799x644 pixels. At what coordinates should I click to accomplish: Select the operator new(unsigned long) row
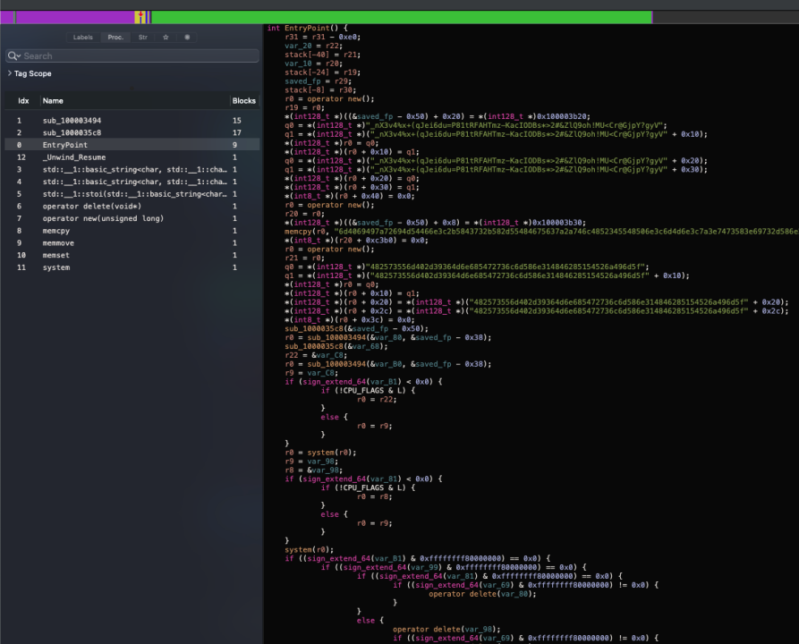132,218
